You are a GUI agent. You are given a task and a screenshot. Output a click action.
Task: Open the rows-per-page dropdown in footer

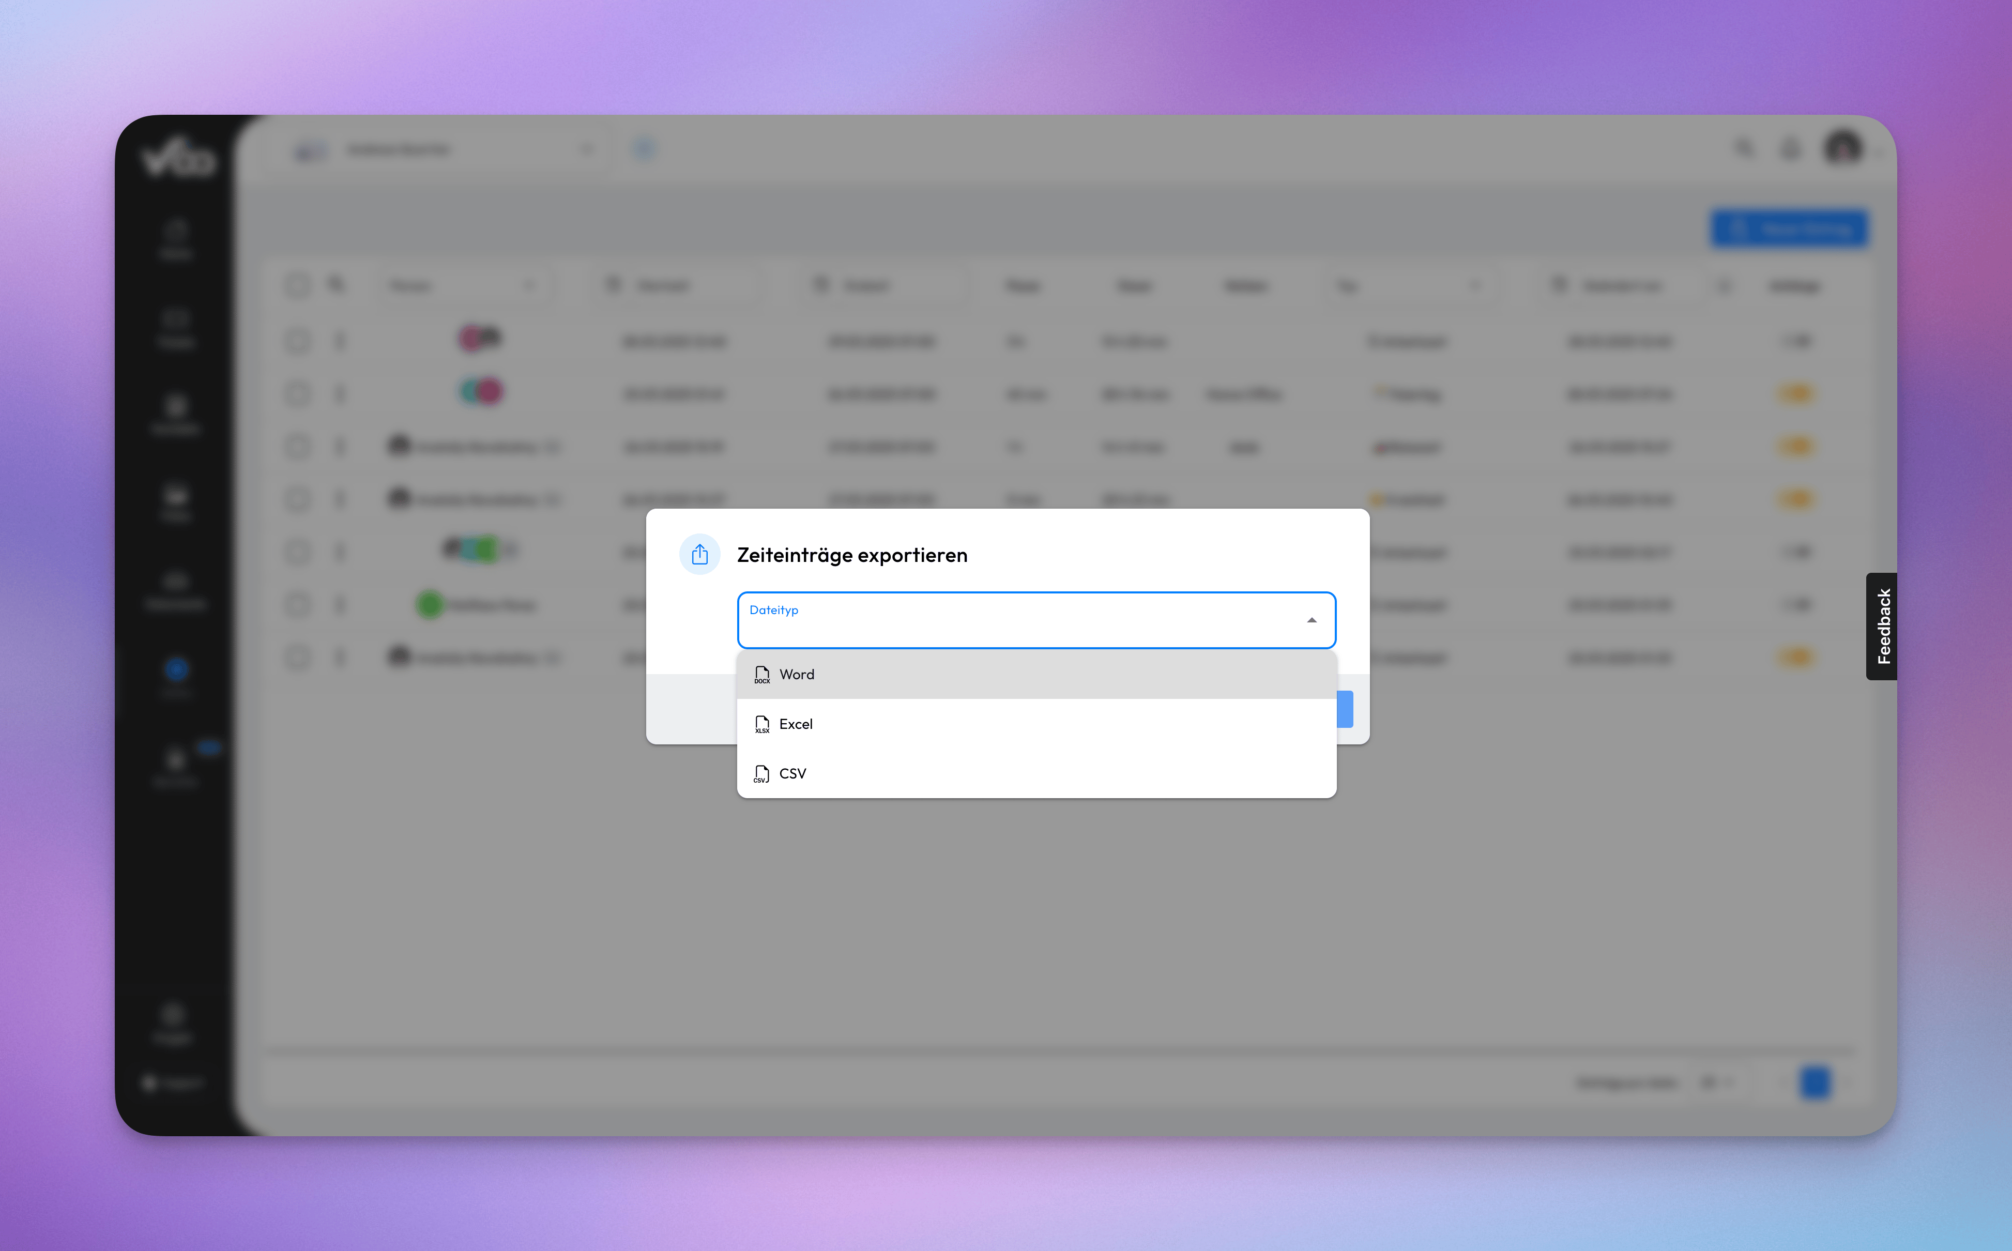point(1717,1082)
